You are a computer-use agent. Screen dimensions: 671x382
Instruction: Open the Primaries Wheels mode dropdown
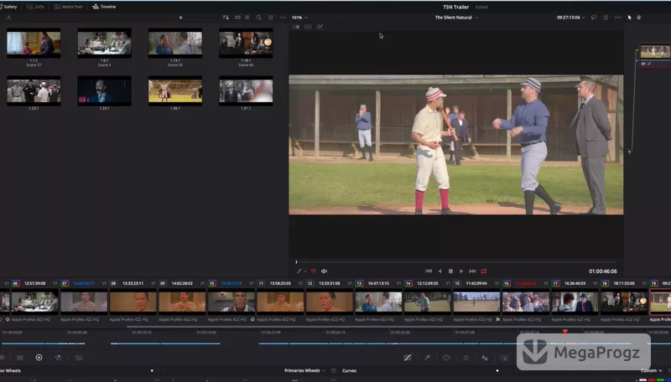(304, 370)
